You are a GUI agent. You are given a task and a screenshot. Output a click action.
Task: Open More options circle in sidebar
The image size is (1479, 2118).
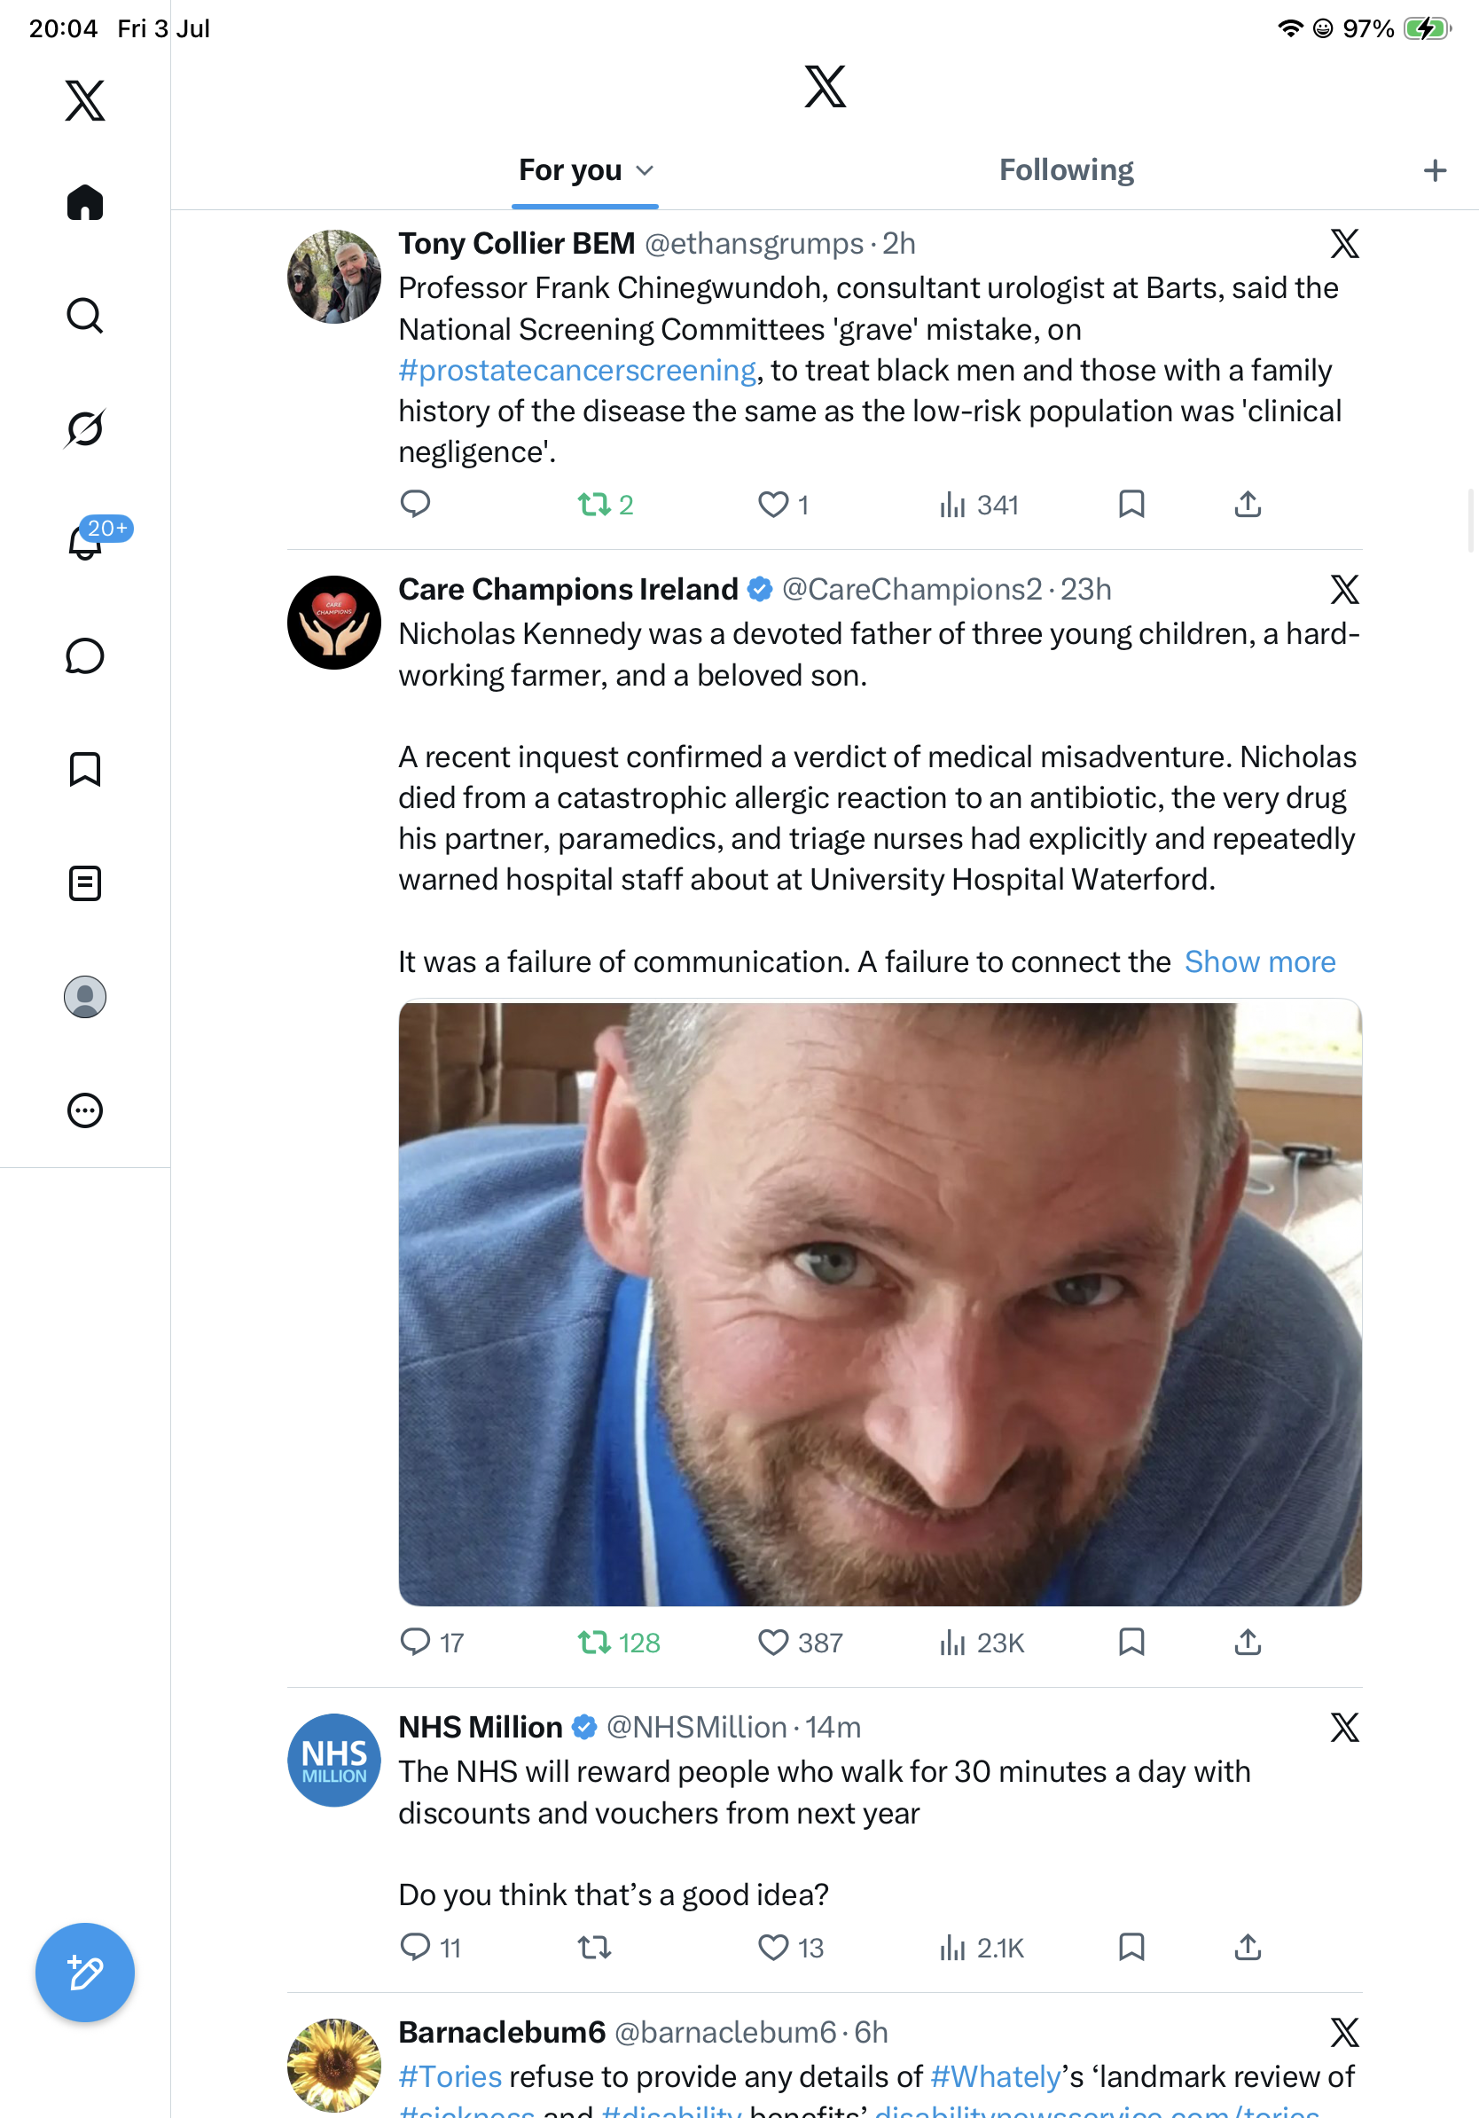pos(85,1110)
